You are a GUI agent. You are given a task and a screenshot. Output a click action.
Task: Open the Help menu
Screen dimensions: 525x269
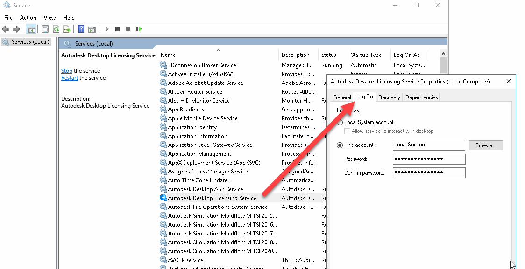(69, 18)
